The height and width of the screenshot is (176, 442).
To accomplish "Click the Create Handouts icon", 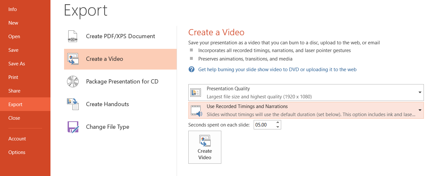I will pyautogui.click(x=73, y=104).
